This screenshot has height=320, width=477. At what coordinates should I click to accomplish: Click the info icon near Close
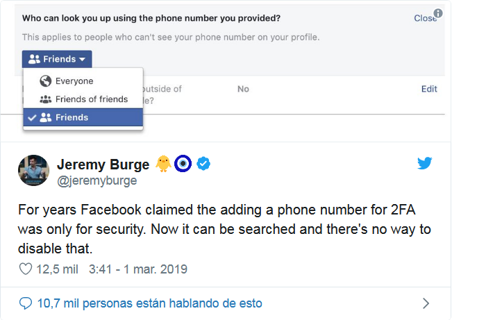[x=437, y=13]
